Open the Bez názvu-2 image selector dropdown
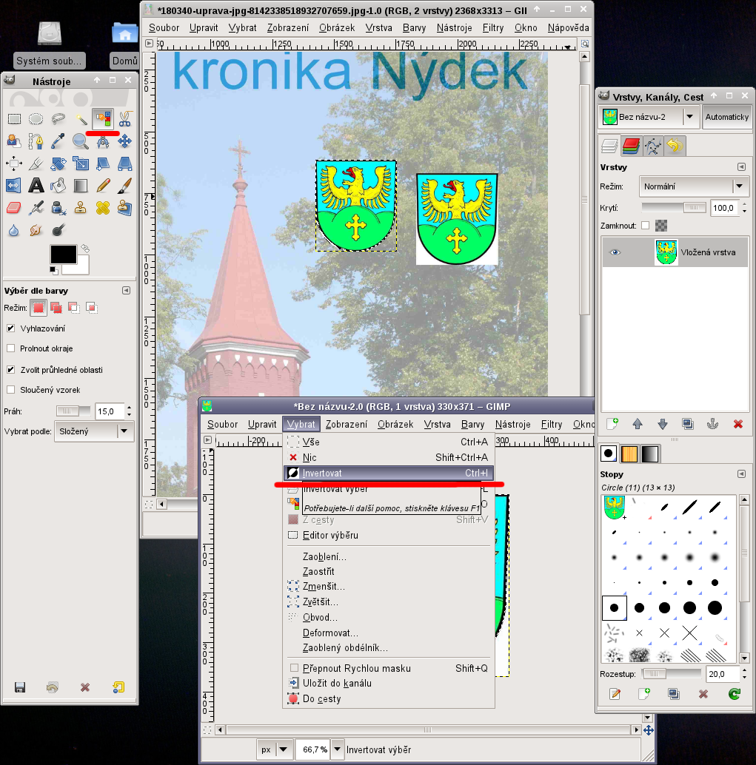The width and height of the screenshot is (756, 765). pyautogui.click(x=649, y=117)
